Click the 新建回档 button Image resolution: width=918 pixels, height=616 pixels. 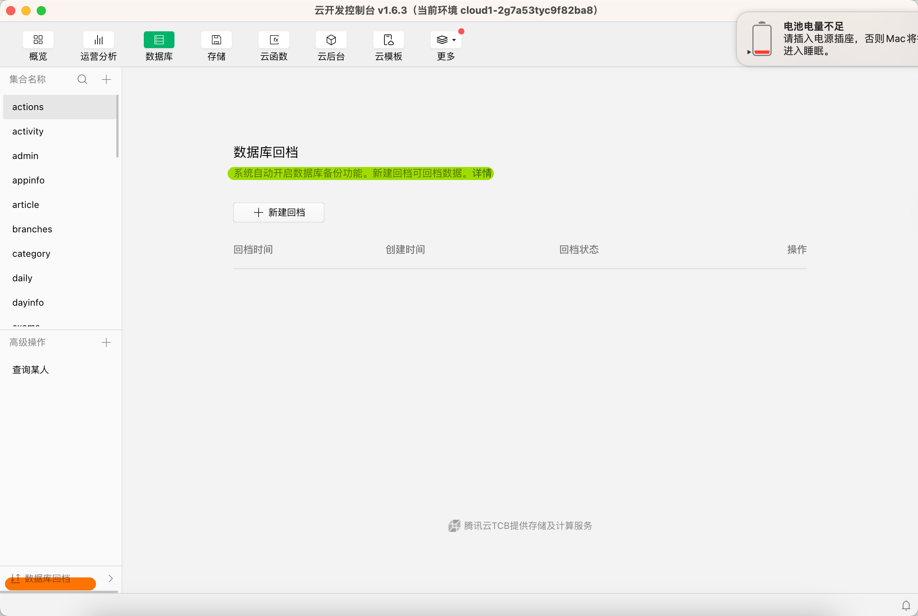279,212
